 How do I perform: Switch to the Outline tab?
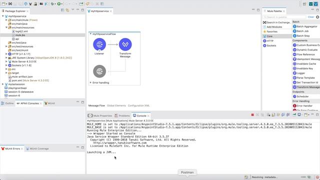7,103
